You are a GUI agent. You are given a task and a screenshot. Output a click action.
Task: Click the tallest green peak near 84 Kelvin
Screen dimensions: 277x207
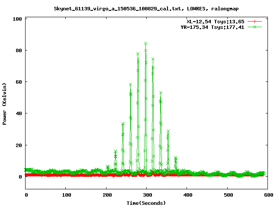pos(145,44)
